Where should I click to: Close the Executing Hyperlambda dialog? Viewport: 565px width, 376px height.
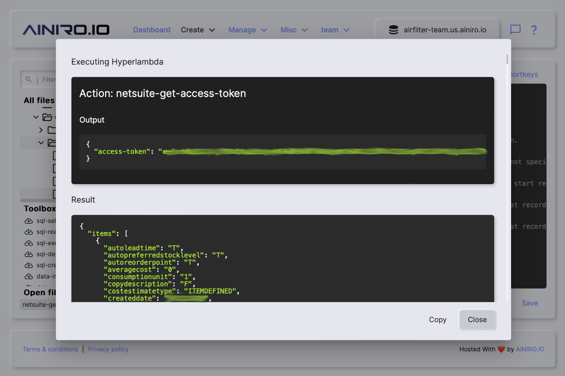(477, 320)
